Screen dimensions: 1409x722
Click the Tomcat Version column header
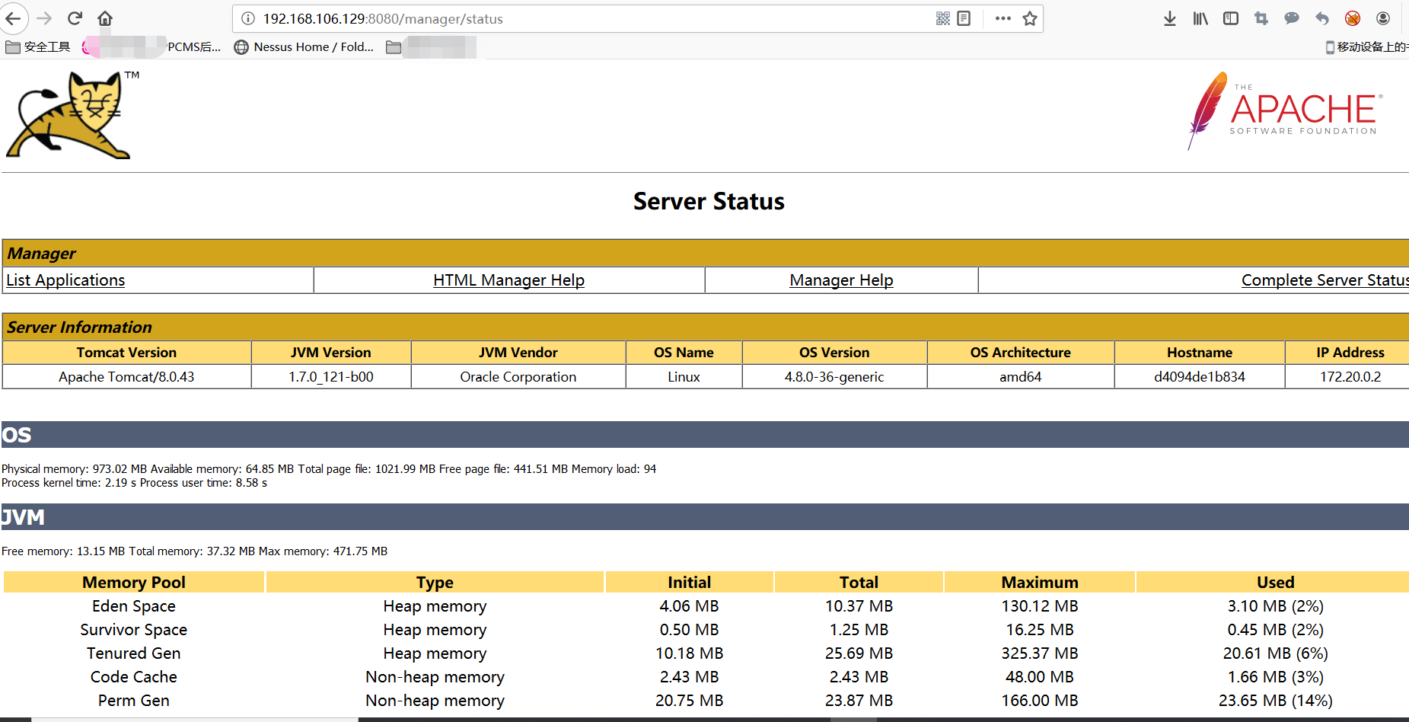pos(126,353)
